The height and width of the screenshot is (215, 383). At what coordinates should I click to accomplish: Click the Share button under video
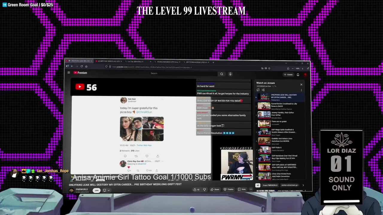[215, 189]
